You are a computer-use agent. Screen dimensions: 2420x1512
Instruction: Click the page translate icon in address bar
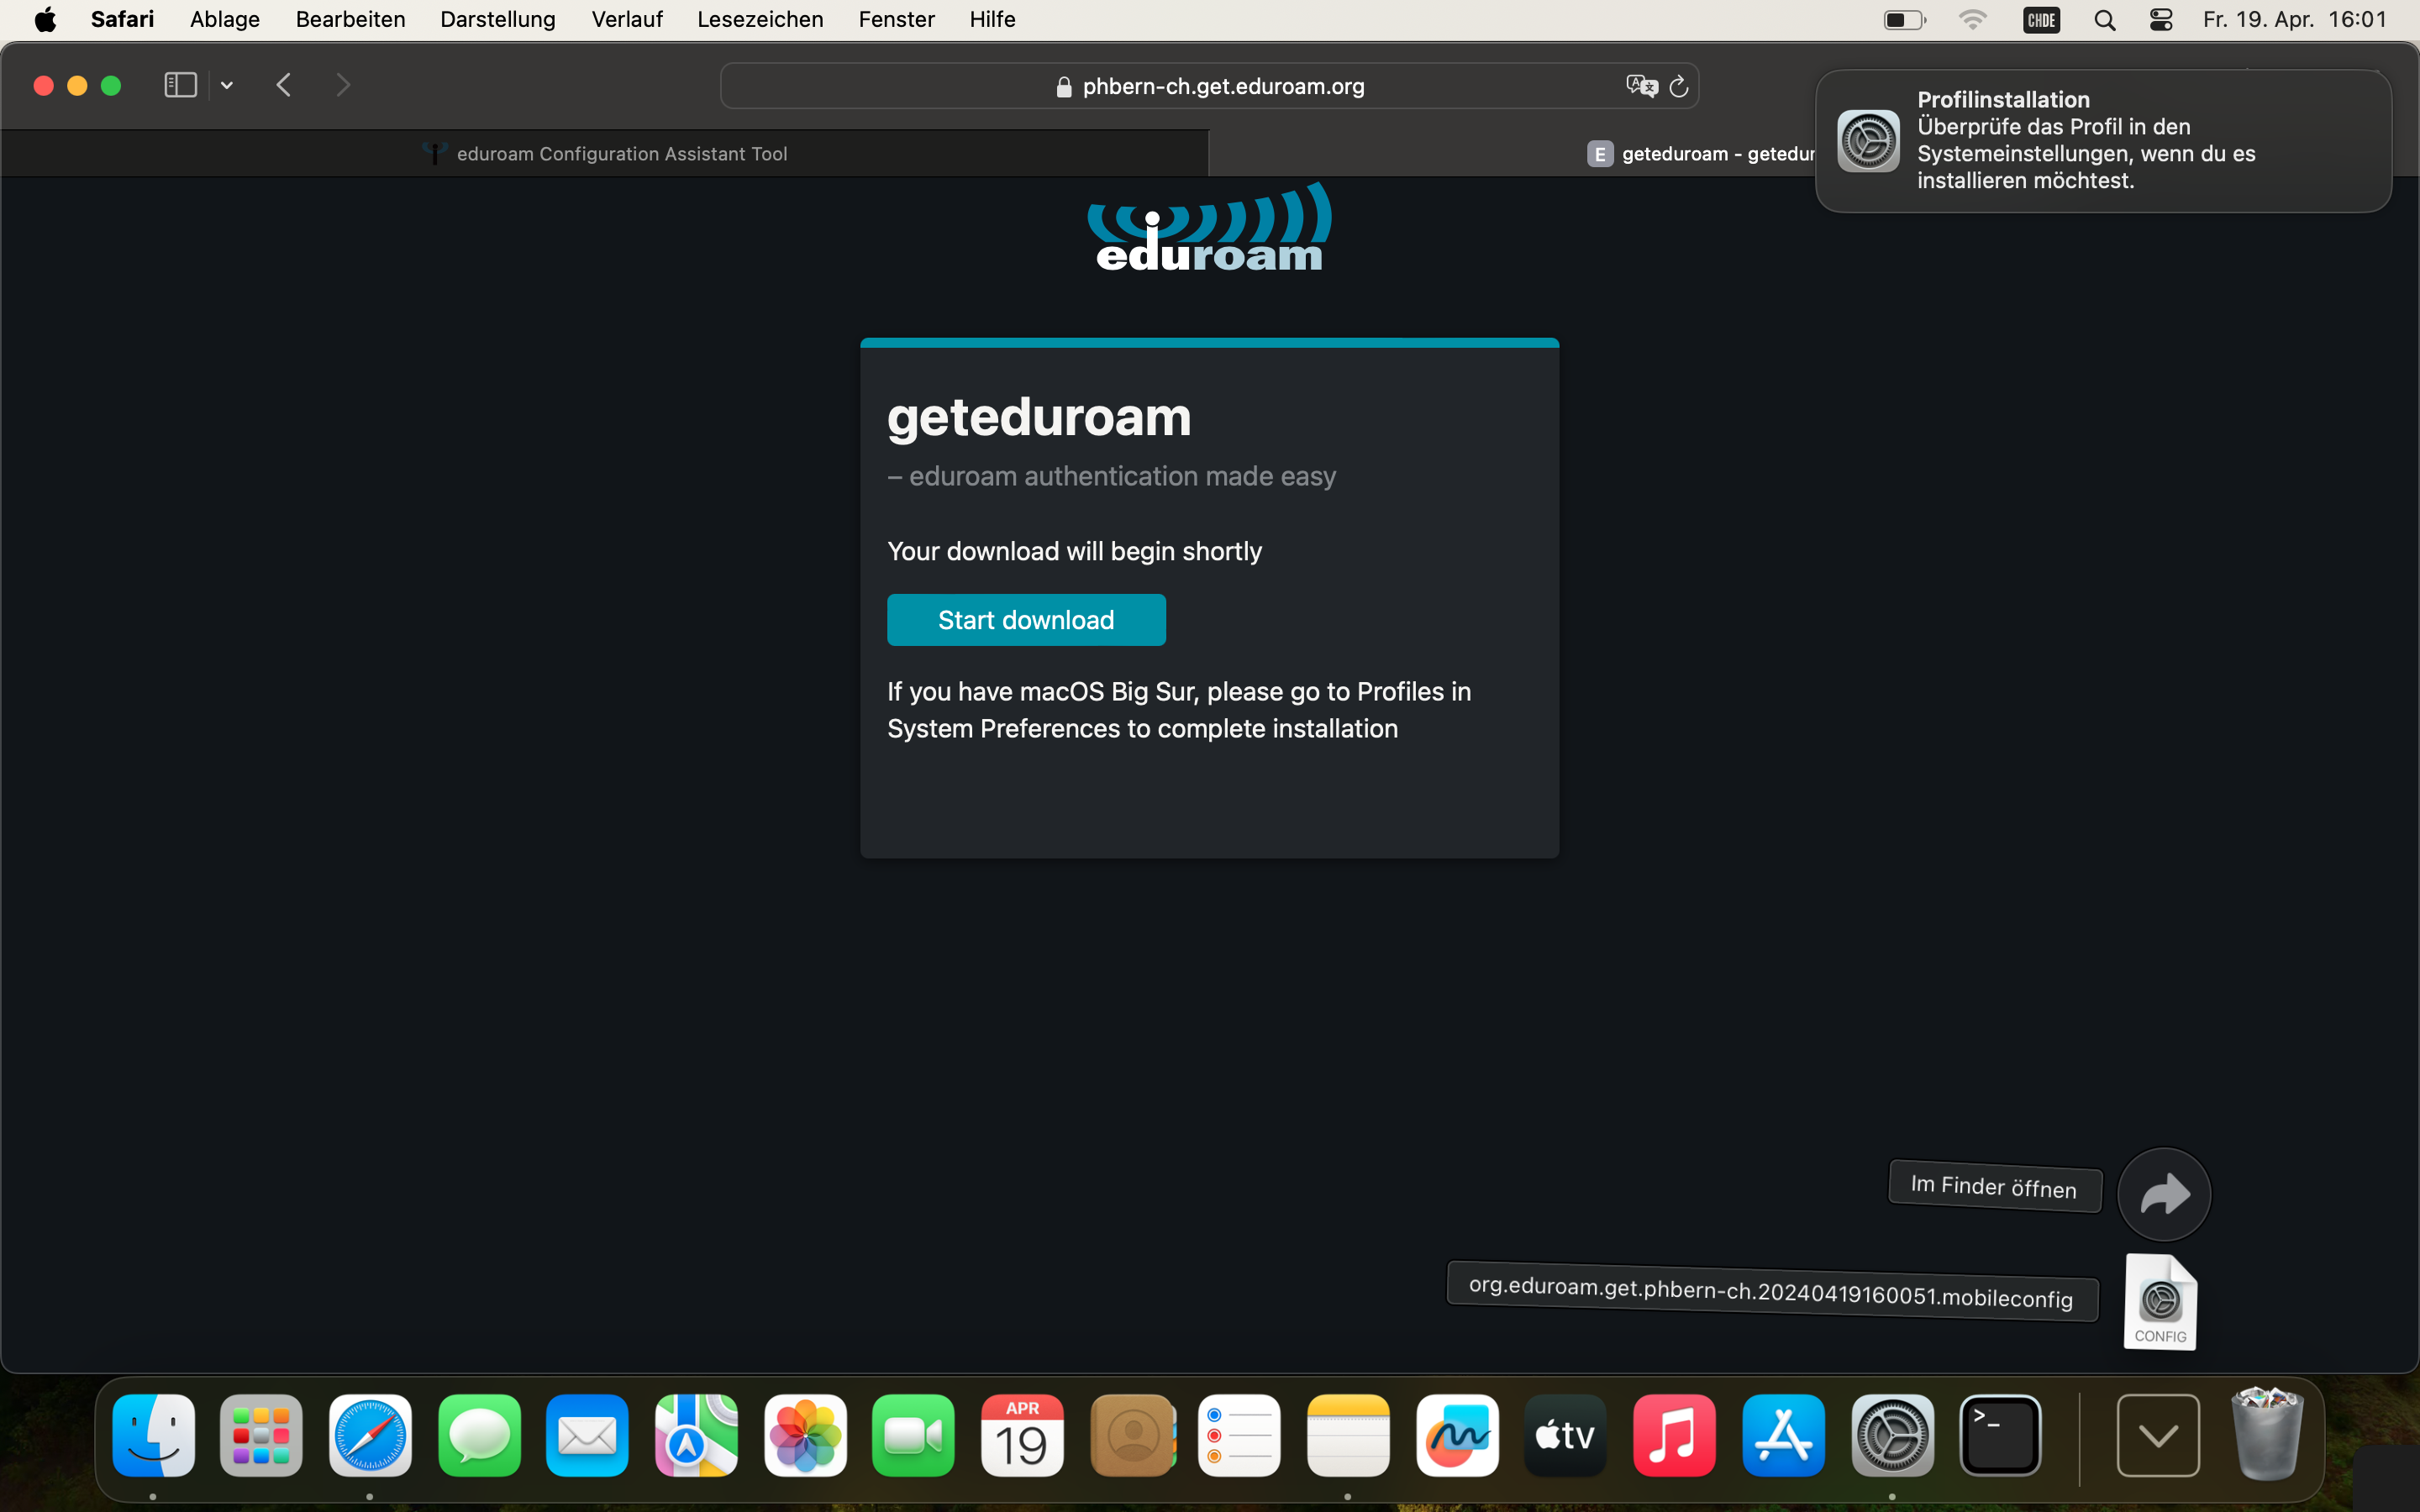[1640, 86]
